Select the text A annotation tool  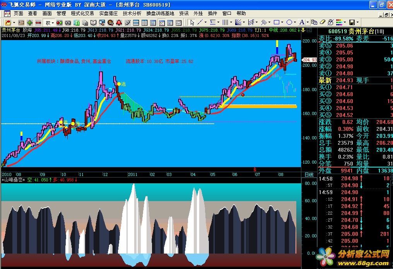[x=302, y=22]
